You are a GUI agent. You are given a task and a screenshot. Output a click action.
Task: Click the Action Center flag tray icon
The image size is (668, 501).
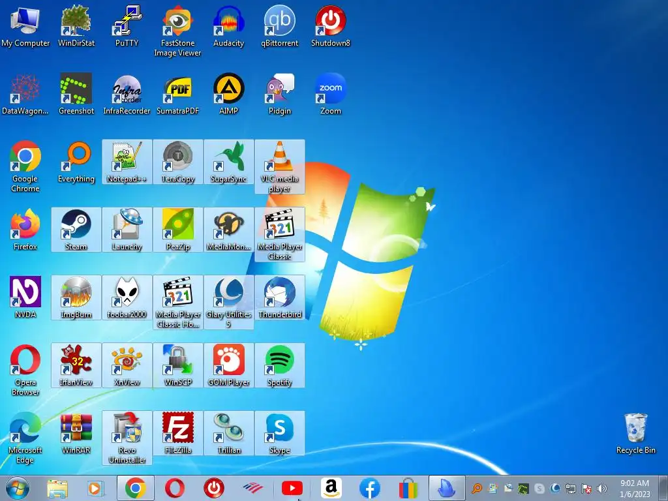pos(586,489)
